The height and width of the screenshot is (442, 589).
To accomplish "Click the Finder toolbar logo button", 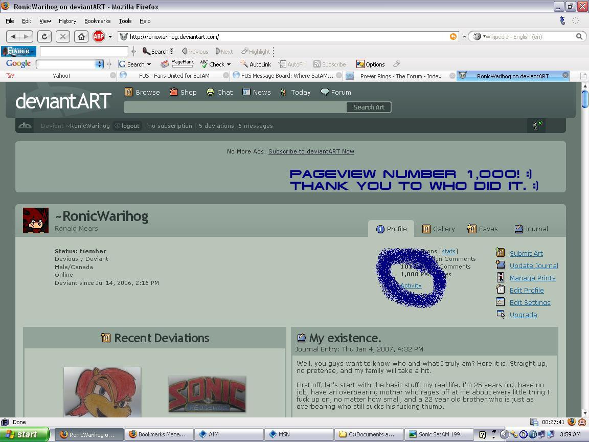I will pos(18,51).
